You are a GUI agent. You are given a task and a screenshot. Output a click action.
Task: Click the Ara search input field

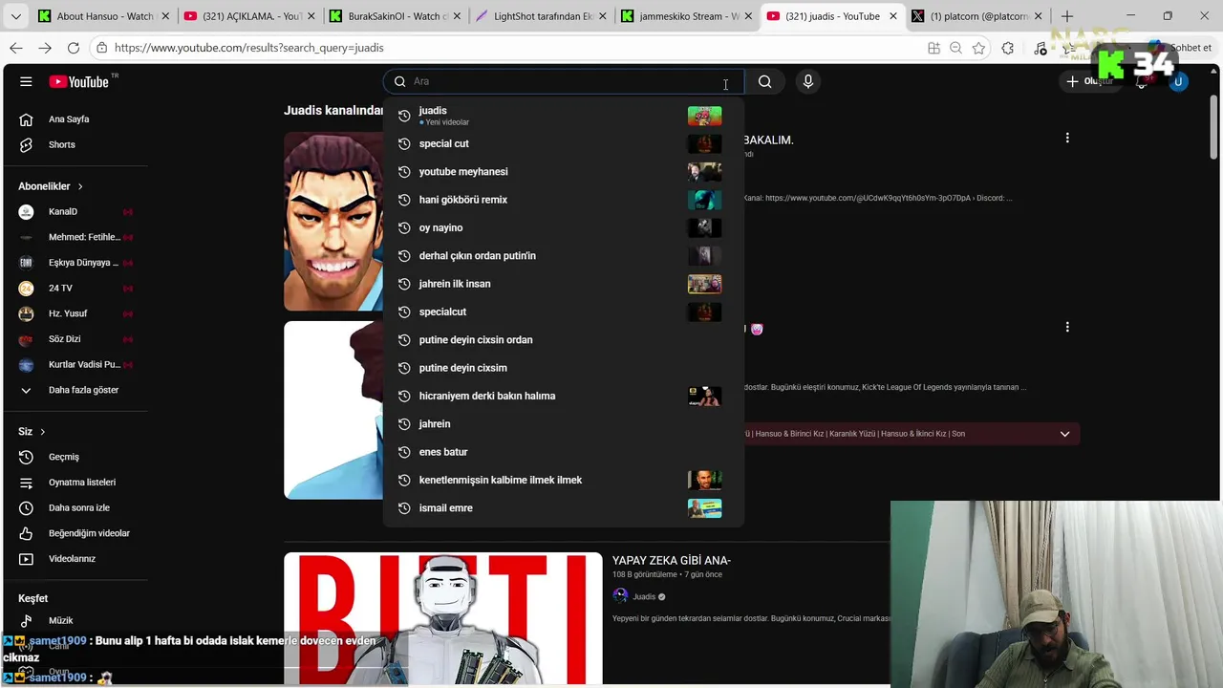564,81
